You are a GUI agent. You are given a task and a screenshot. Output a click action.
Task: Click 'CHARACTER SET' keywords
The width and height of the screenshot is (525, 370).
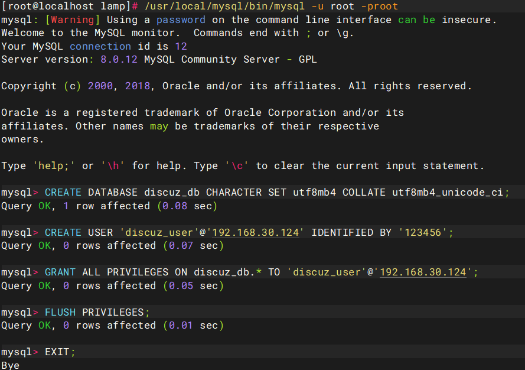point(246,192)
